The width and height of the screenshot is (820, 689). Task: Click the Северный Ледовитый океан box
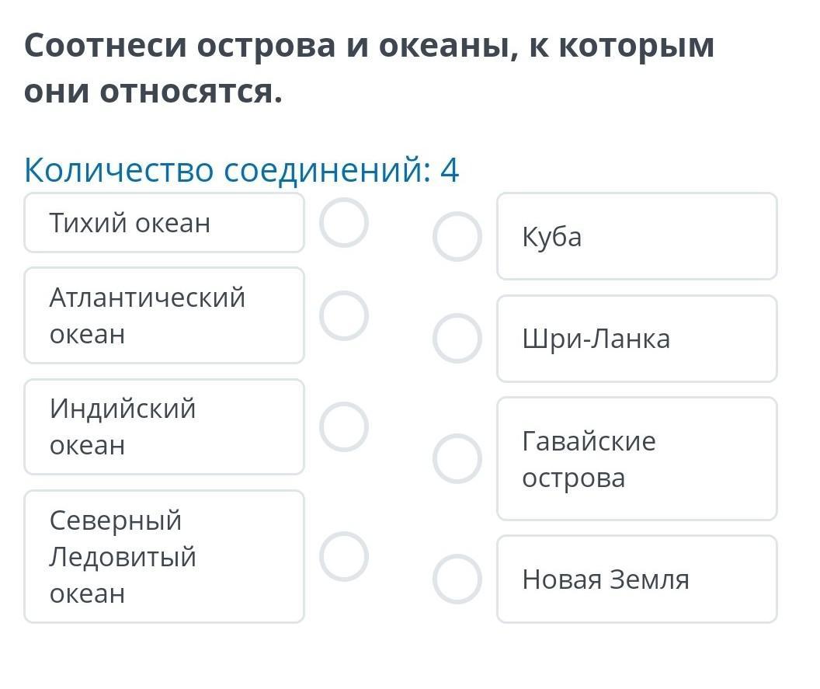coord(164,557)
